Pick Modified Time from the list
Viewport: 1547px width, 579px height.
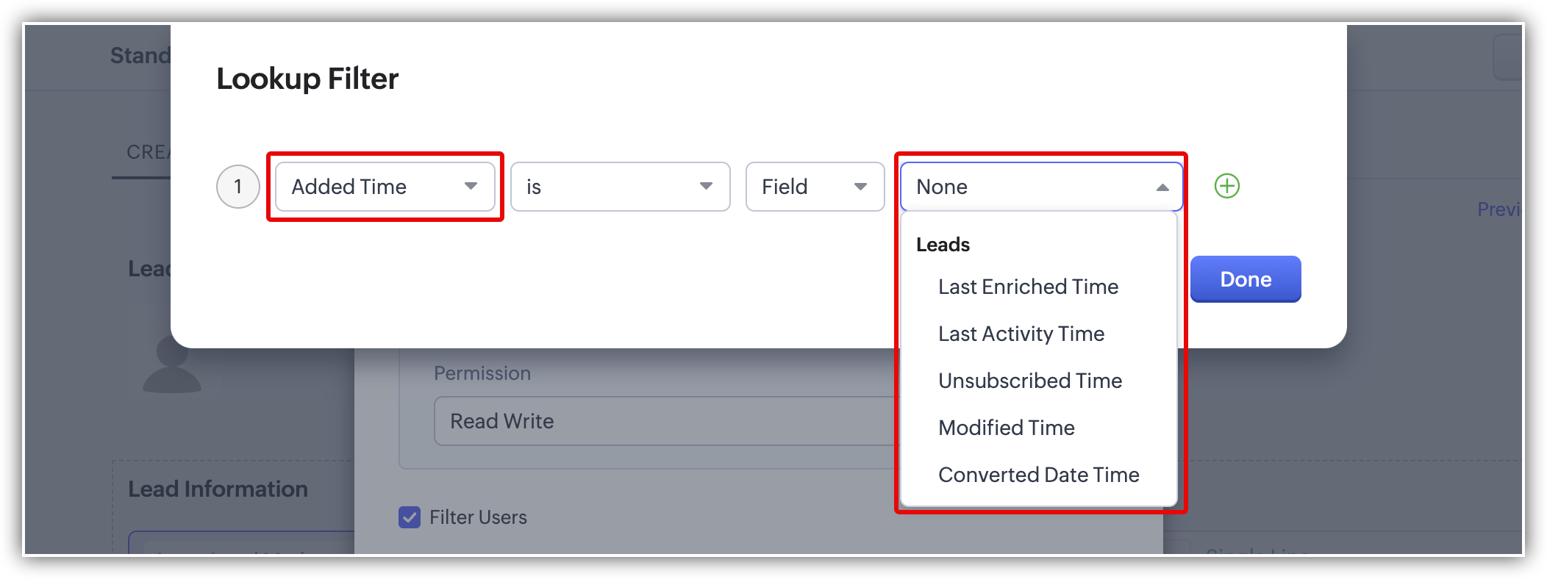coord(1007,428)
